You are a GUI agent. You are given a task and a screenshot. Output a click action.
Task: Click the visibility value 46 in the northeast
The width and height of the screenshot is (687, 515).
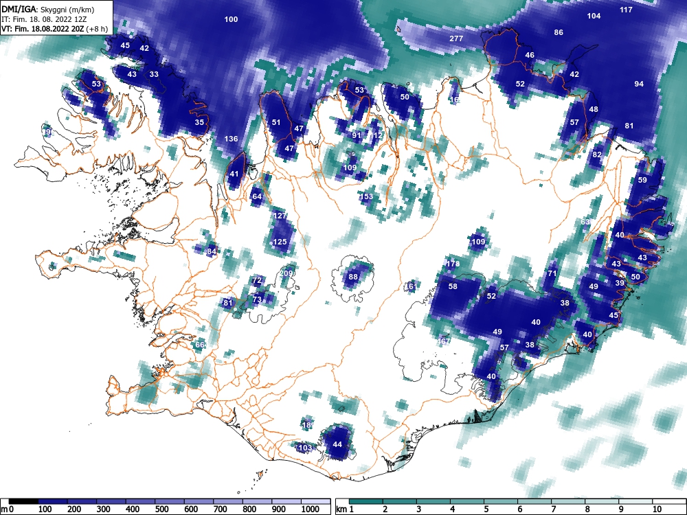(530, 55)
